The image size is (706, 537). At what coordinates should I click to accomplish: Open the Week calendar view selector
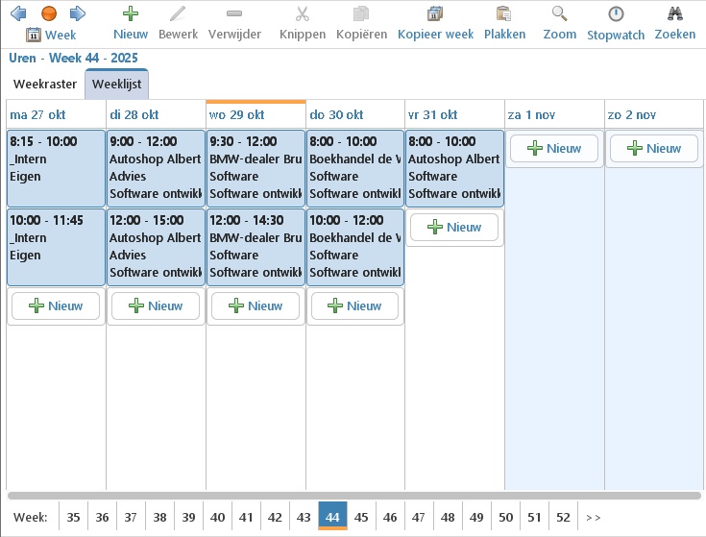click(50, 35)
